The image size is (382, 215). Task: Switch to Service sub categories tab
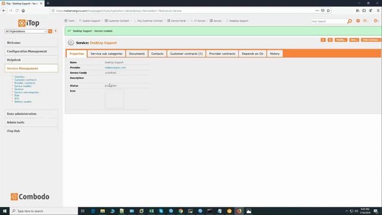pos(106,54)
